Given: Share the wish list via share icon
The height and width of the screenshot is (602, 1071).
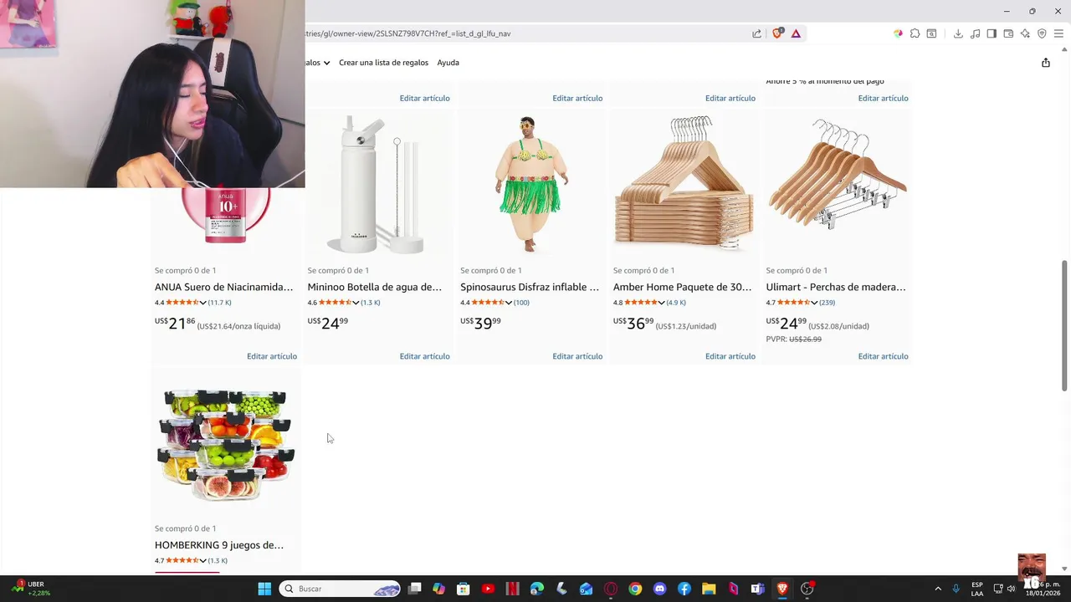Looking at the screenshot, I should pyautogui.click(x=1045, y=63).
